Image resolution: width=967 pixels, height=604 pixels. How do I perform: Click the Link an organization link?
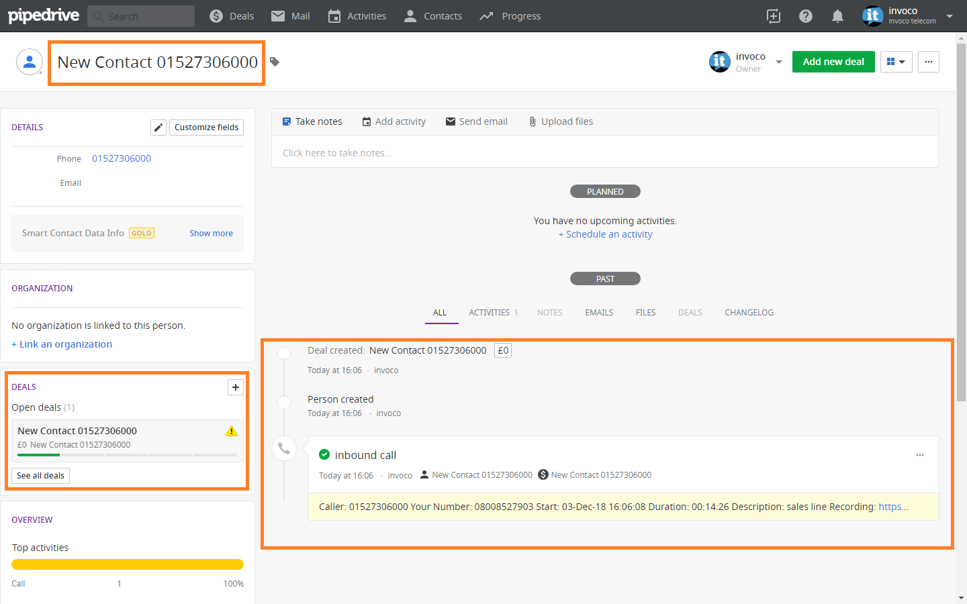point(61,344)
